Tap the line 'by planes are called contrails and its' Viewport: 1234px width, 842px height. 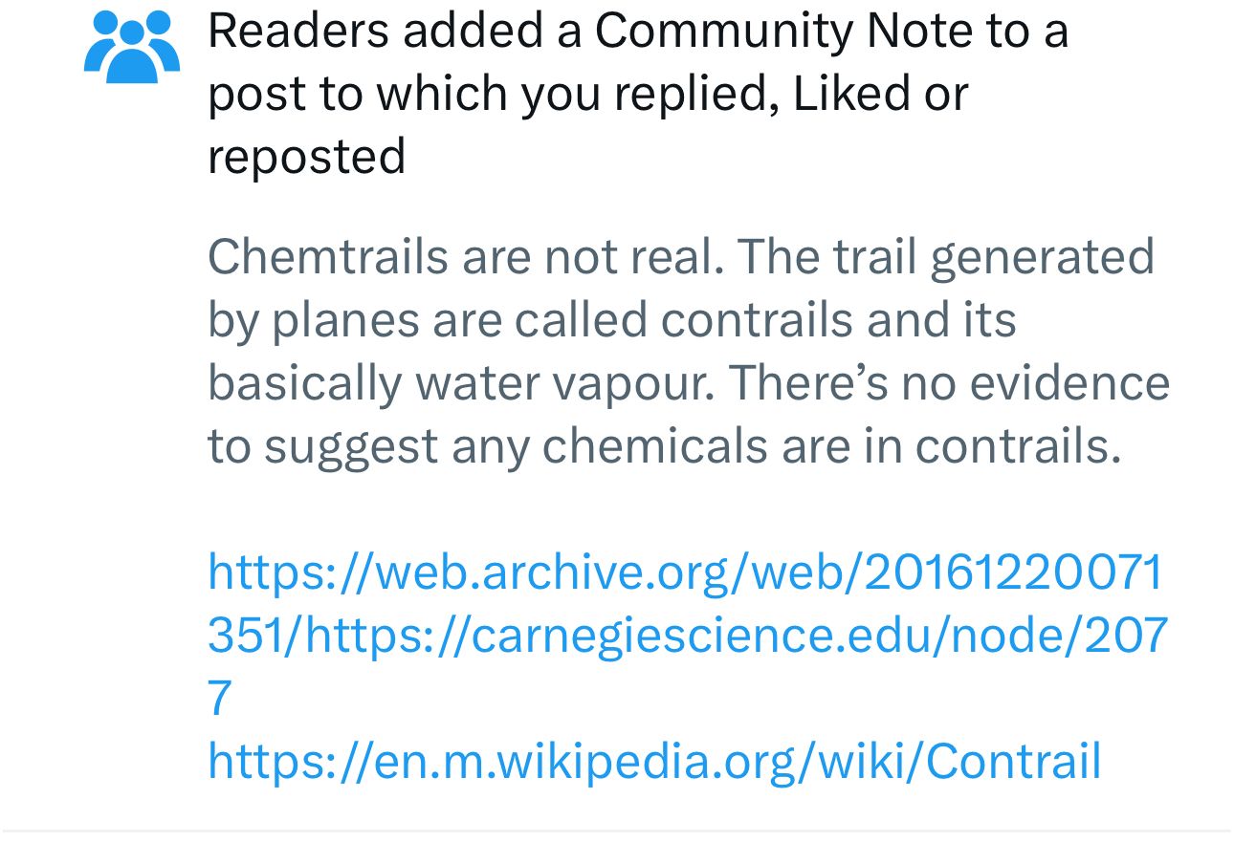point(611,320)
